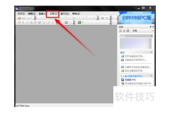Image resolution: width=170 pixels, height=113 pixels.
Task: Select the arrow pointer selection tool
Action: click(x=23, y=22)
